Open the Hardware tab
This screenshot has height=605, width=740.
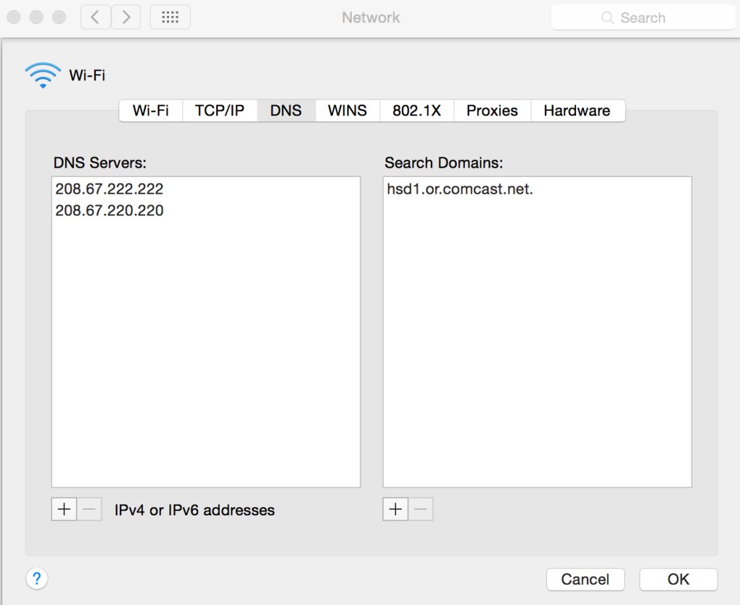[577, 111]
